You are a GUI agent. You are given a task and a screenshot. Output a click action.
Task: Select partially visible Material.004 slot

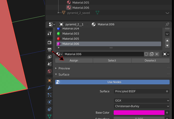coord(109,29)
